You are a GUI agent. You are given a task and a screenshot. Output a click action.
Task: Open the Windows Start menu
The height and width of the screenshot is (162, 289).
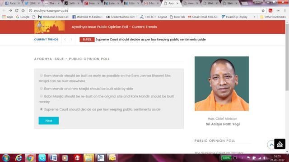[x=6, y=158]
